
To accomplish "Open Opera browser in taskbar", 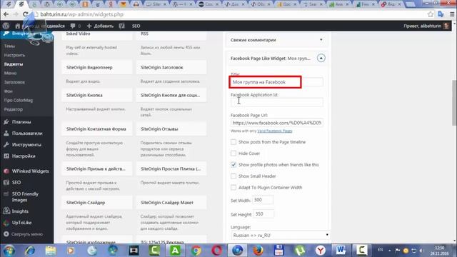I will coord(216,251).
